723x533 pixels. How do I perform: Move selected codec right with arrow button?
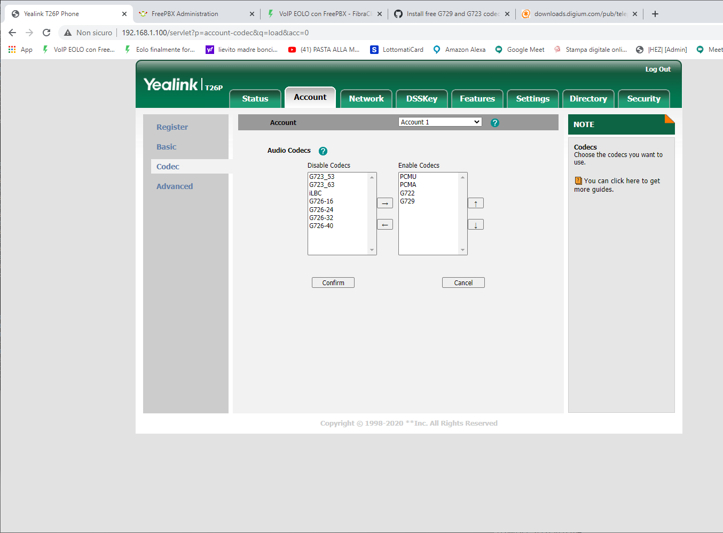pyautogui.click(x=385, y=203)
